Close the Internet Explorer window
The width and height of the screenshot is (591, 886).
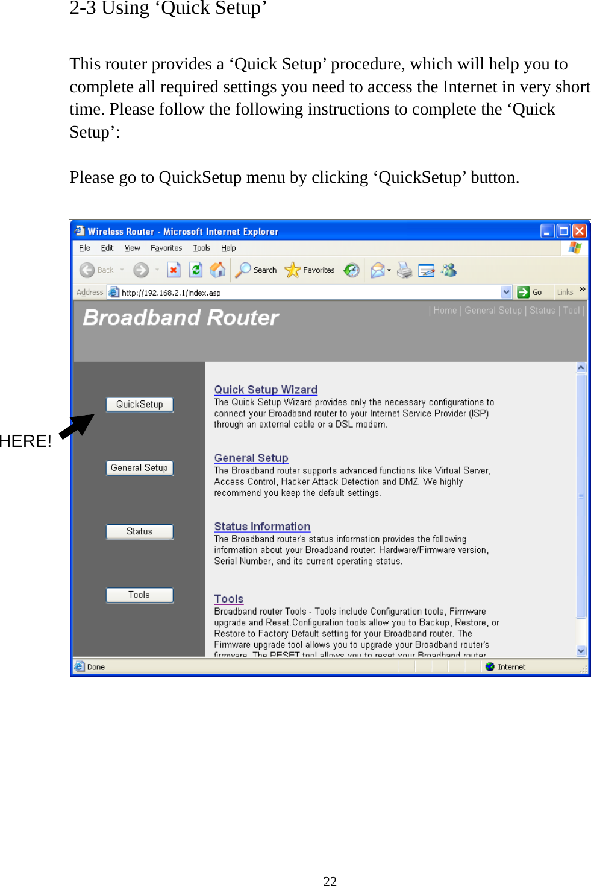pos(579,231)
